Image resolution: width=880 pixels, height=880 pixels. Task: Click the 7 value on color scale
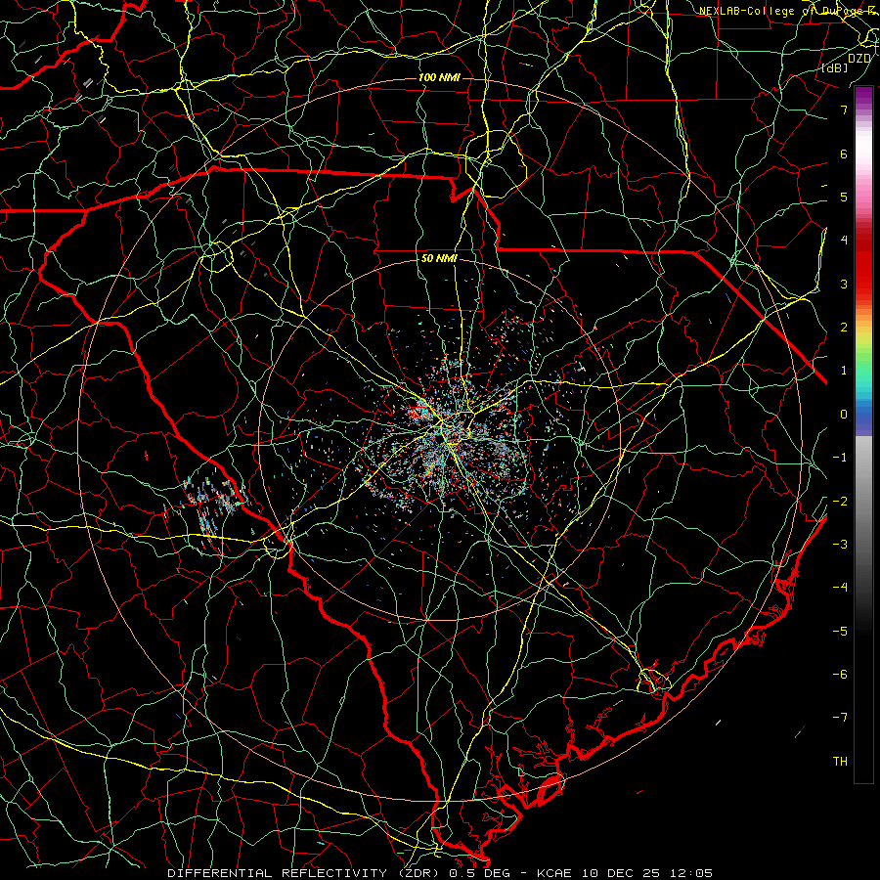point(844,110)
